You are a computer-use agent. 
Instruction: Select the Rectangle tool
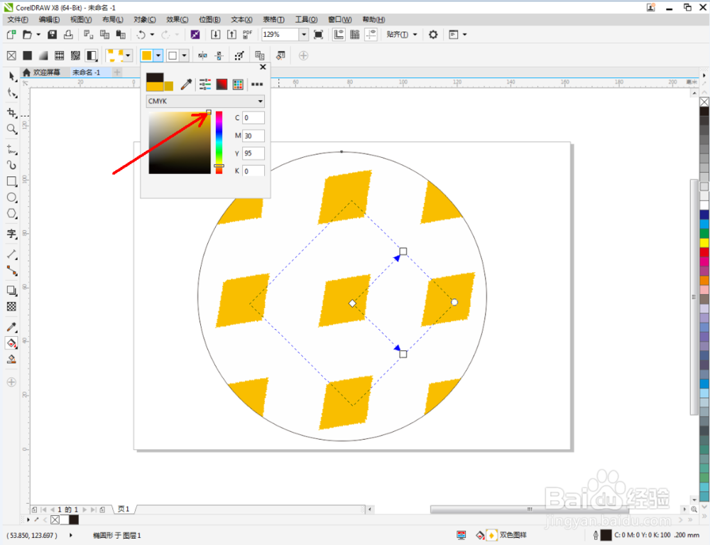pyautogui.click(x=12, y=181)
